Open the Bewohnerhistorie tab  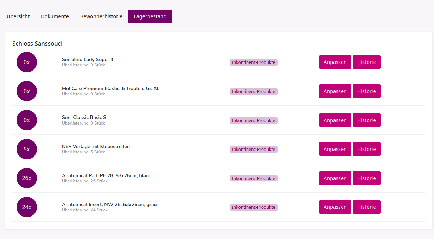pos(101,16)
